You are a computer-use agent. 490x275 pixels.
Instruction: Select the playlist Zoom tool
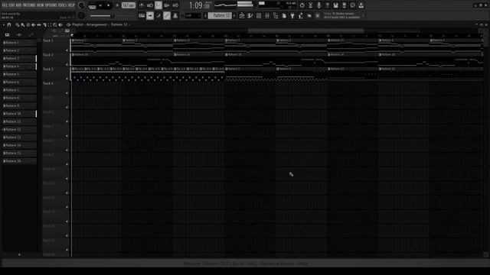[x=55, y=24]
